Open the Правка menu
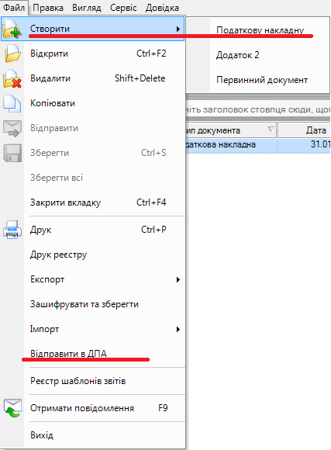Screen dimensions: 331x450 pyautogui.click(x=48, y=8)
